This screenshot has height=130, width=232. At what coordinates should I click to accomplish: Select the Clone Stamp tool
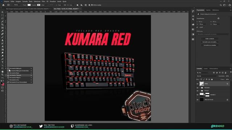click(x=3, y=40)
